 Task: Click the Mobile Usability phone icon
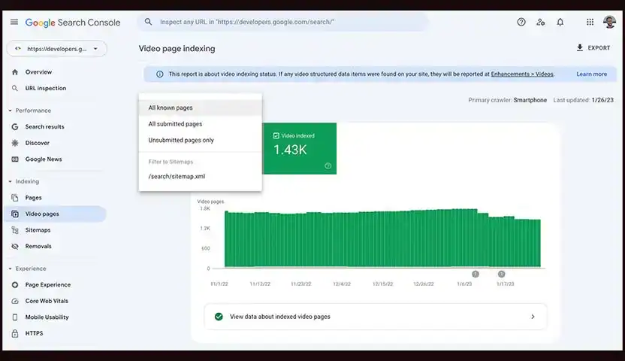15,317
